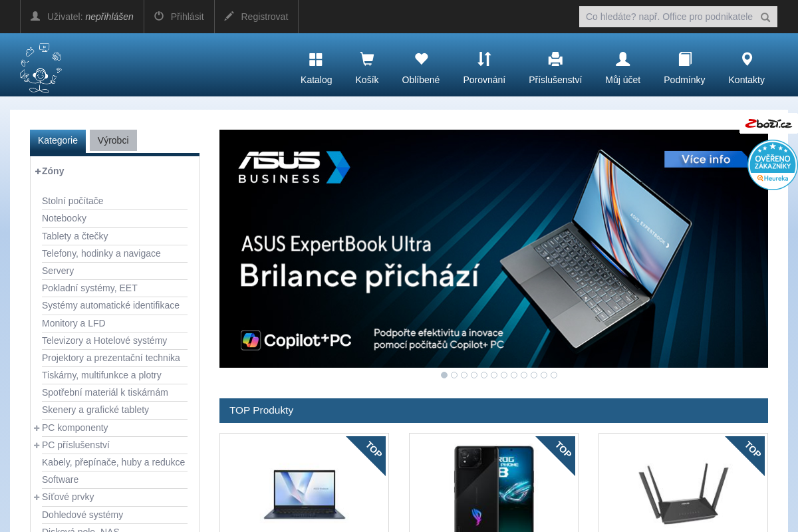Select the Kategorie tab

pyautogui.click(x=58, y=140)
